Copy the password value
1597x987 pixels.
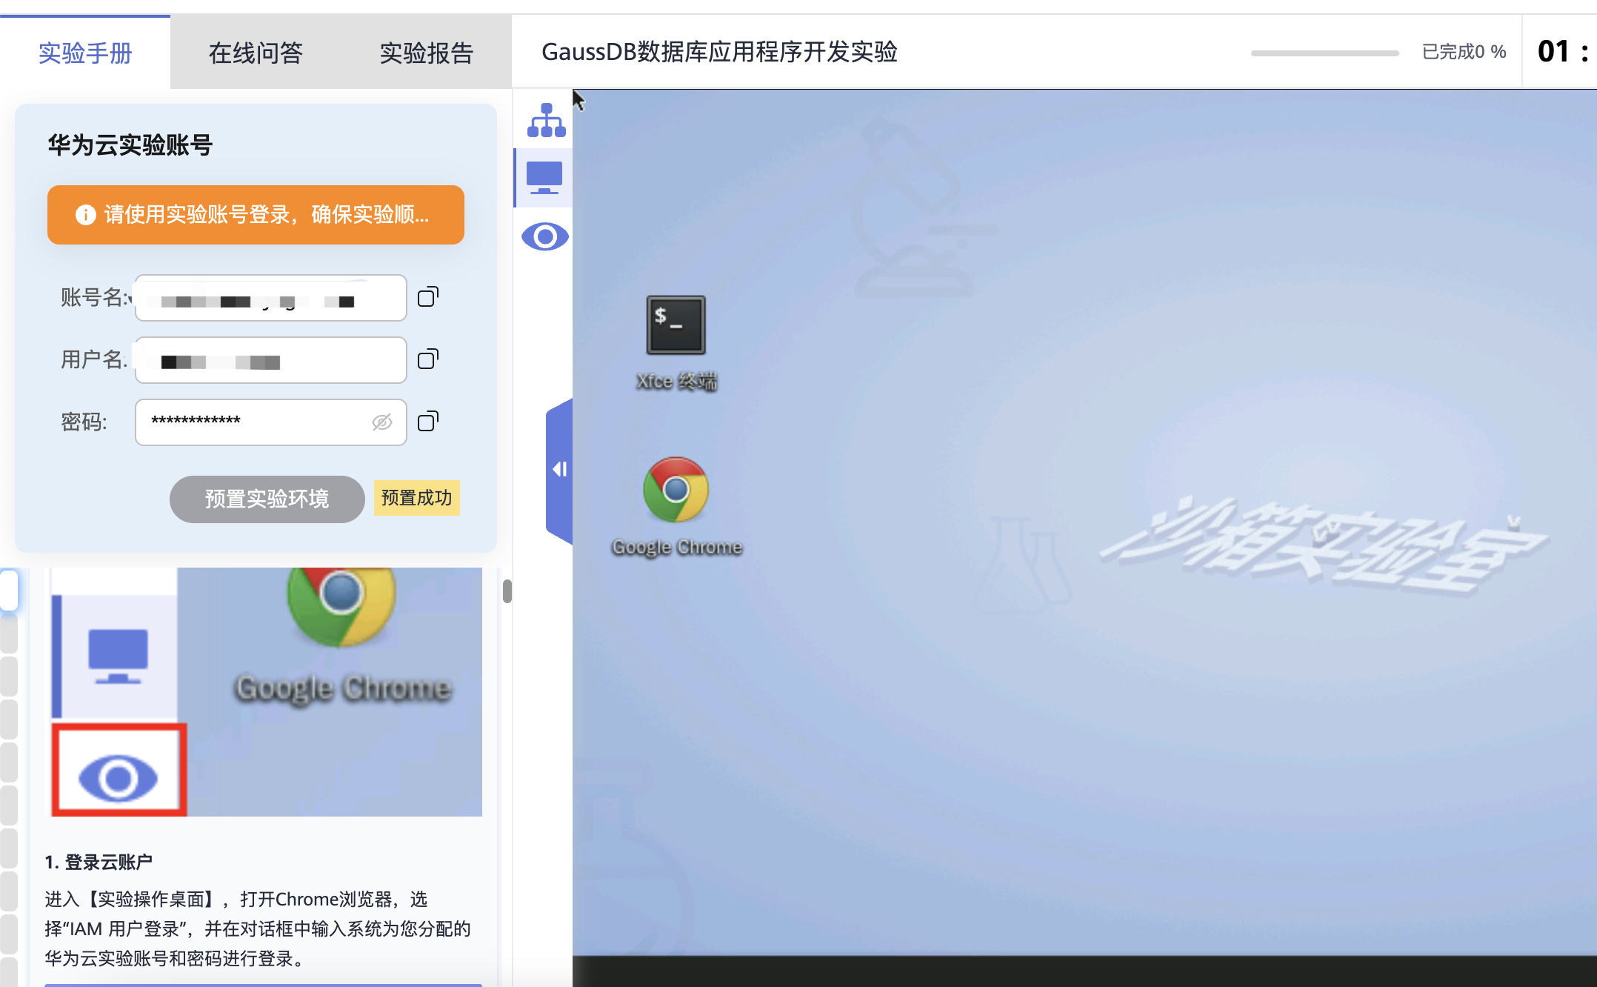(x=427, y=422)
